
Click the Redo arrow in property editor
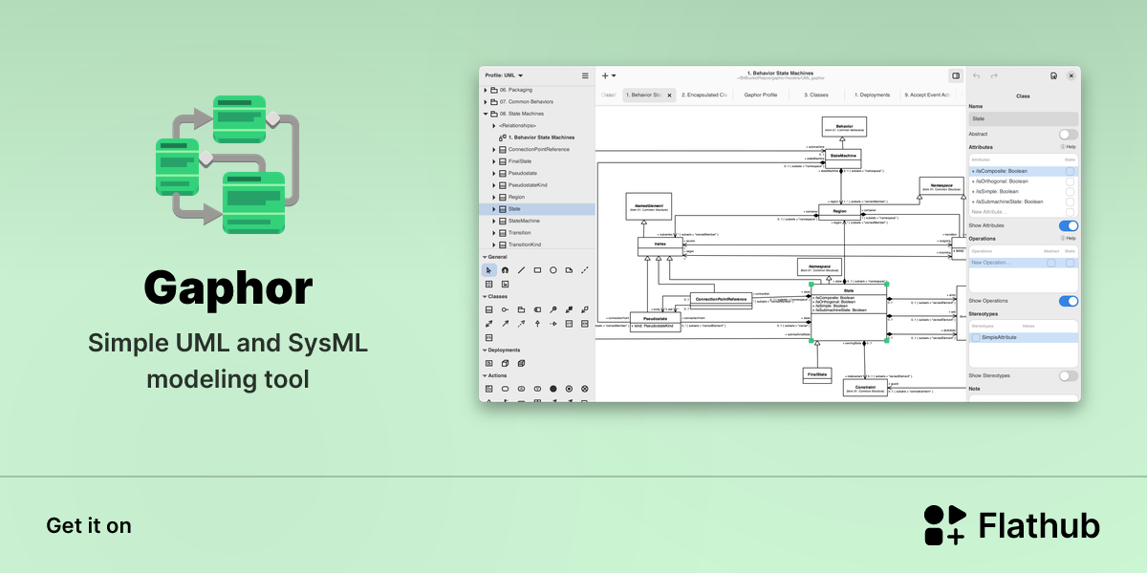994,75
